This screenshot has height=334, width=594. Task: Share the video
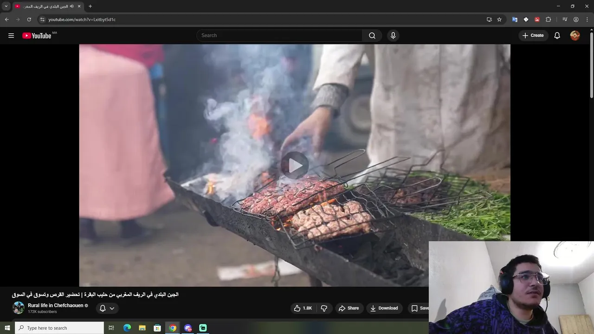click(349, 308)
